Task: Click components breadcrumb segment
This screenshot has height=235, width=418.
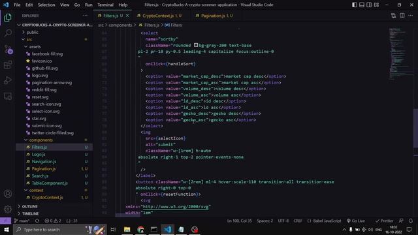Action: 120,25
